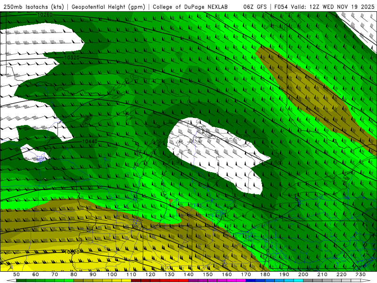This screenshot has width=377, height=283.
Task: Click the 230 value on the color scale
Action: point(361,275)
